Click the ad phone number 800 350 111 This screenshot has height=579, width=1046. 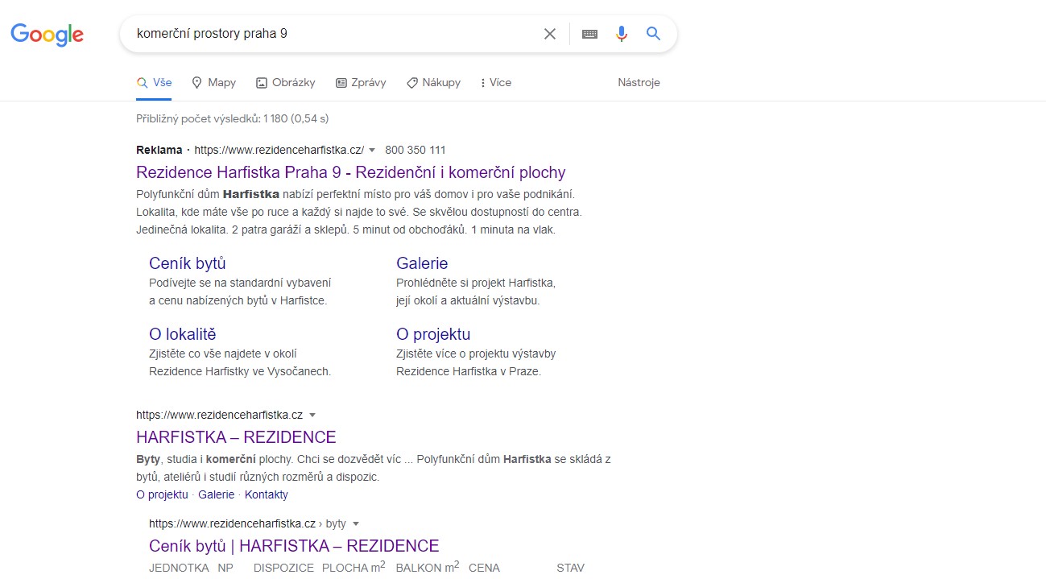[x=416, y=150]
